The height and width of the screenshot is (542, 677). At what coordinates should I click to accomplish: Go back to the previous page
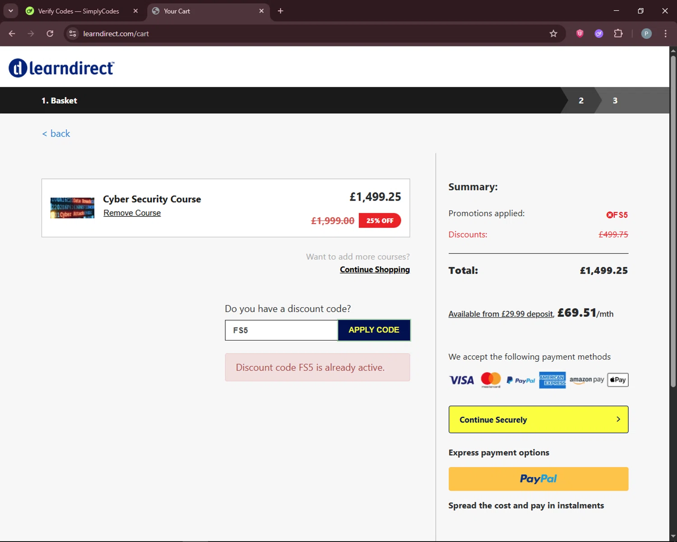click(12, 33)
